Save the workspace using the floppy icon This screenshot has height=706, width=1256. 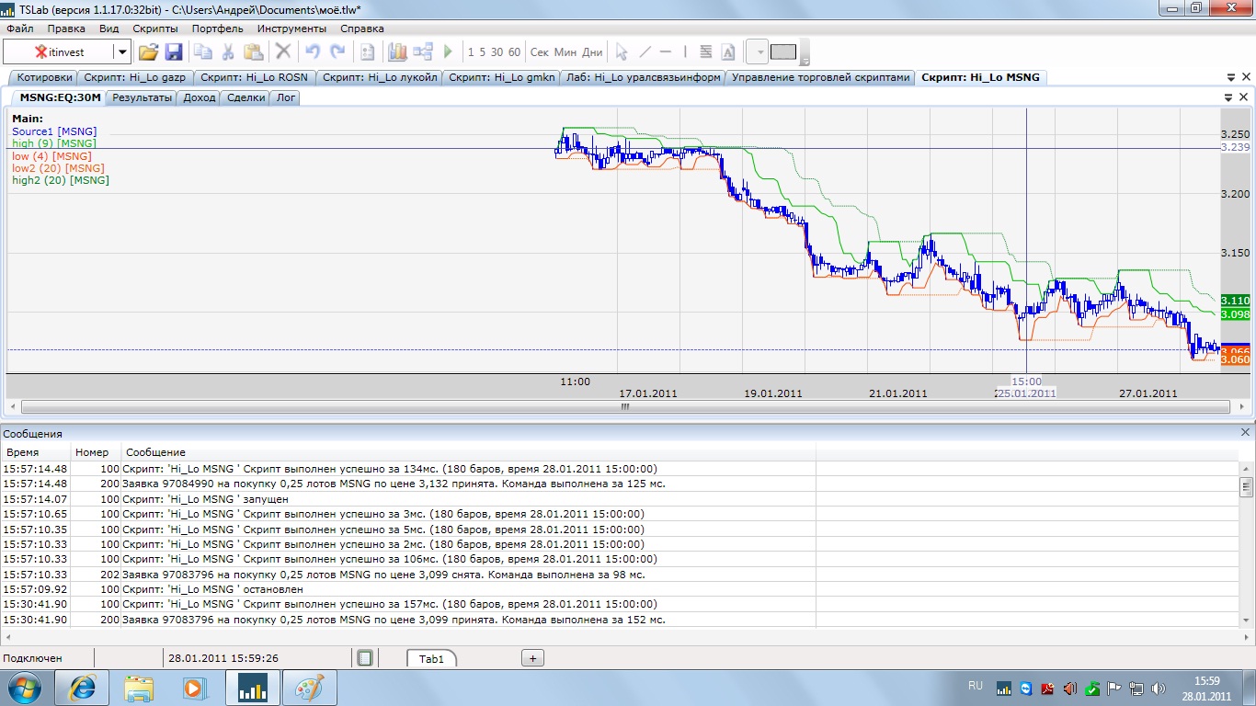[173, 52]
